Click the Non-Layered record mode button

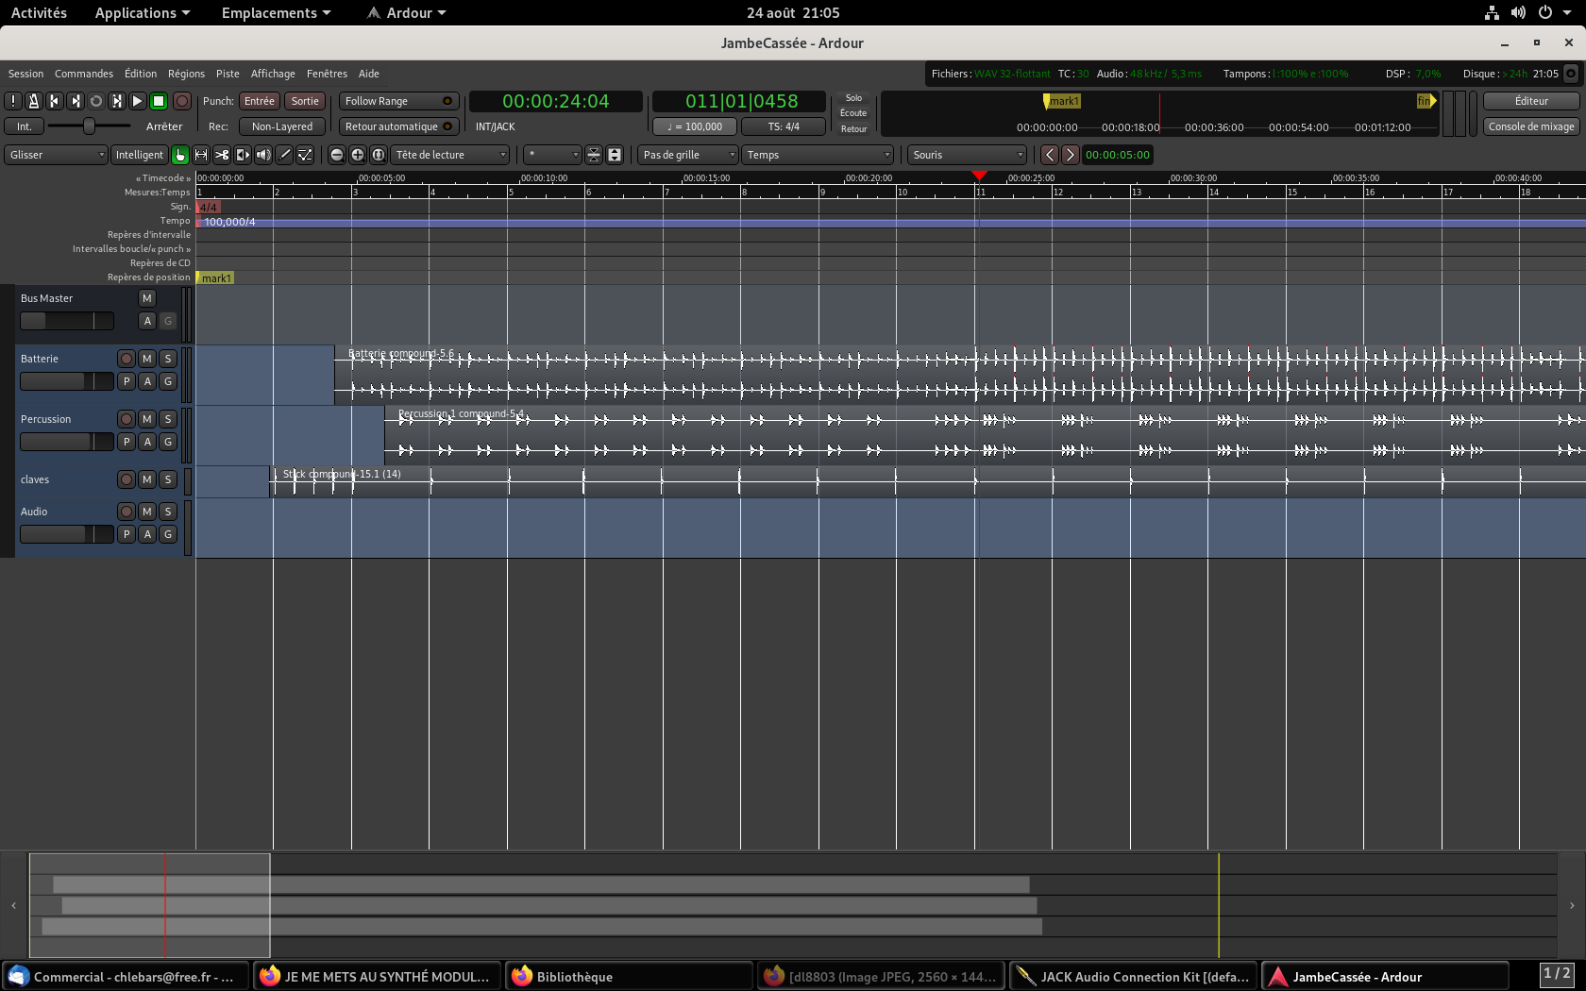tap(281, 126)
